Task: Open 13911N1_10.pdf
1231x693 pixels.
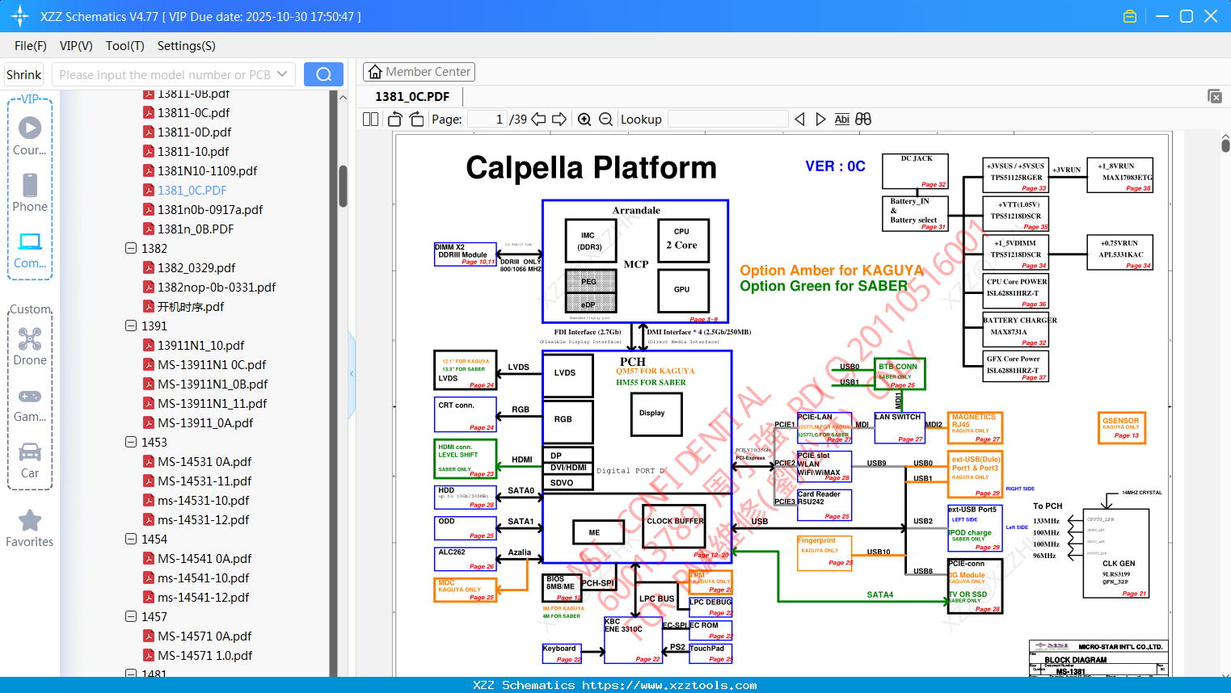Action: (200, 345)
